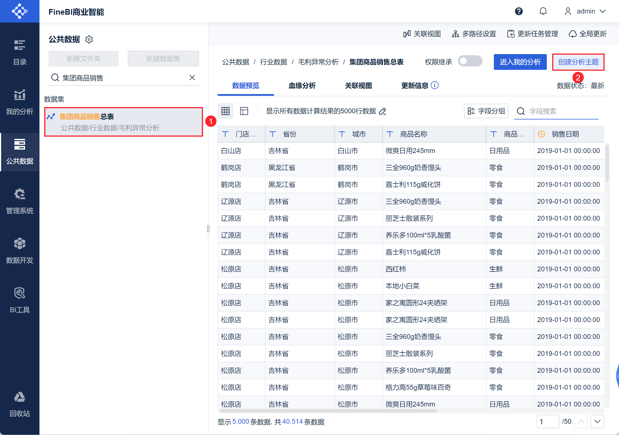Click the text type icon of 商品名称

pyautogui.click(x=390, y=134)
